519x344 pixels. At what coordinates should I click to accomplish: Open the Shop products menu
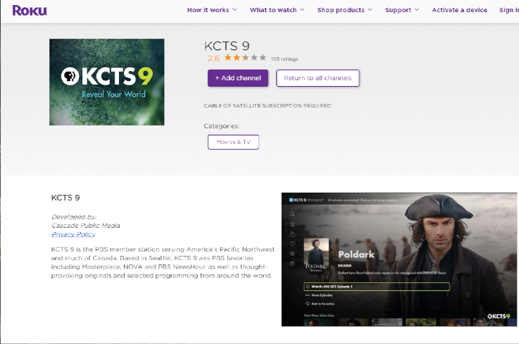click(341, 10)
